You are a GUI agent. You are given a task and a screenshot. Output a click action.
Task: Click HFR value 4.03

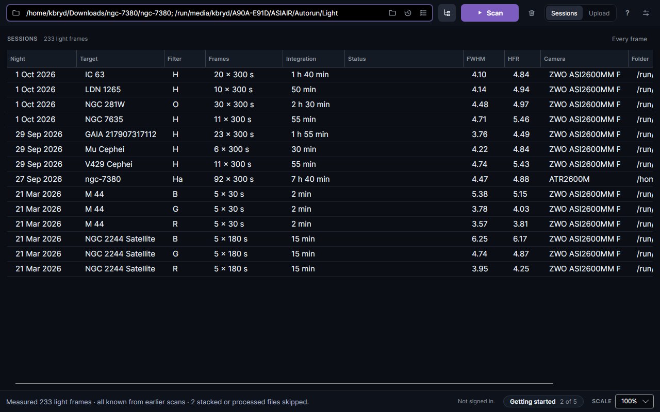coord(521,209)
